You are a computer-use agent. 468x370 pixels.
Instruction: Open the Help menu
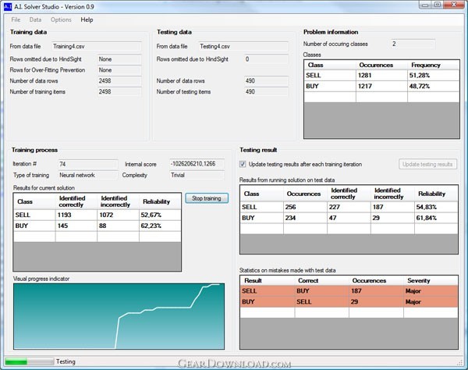point(87,20)
